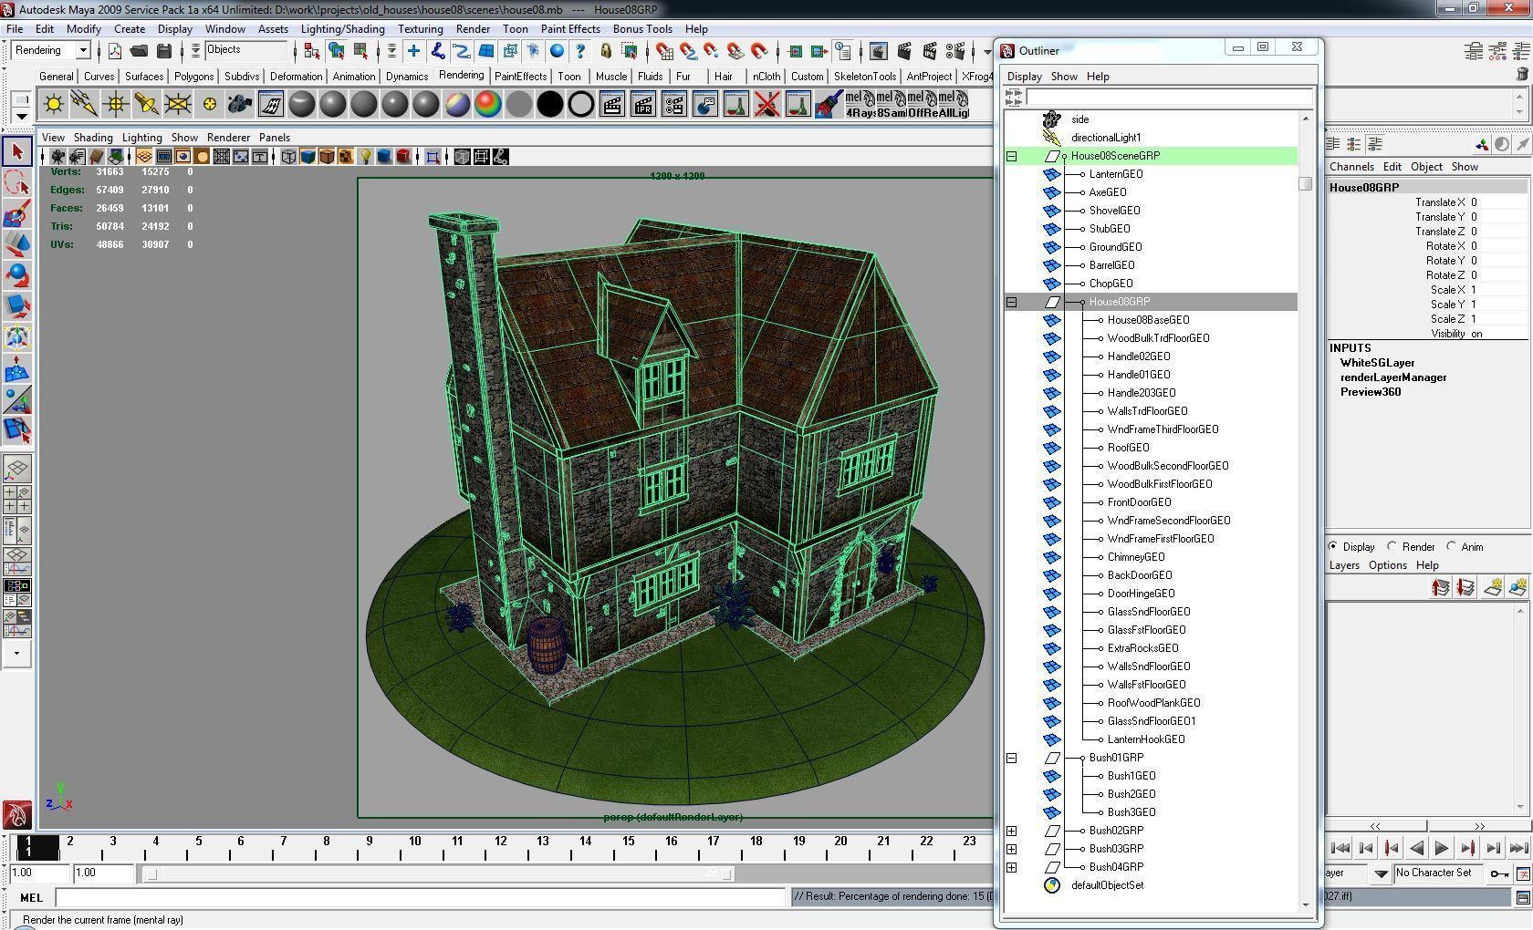Select FrontDoorGEO in the Outliner
Viewport: 1533px width, 930px height.
point(1139,502)
